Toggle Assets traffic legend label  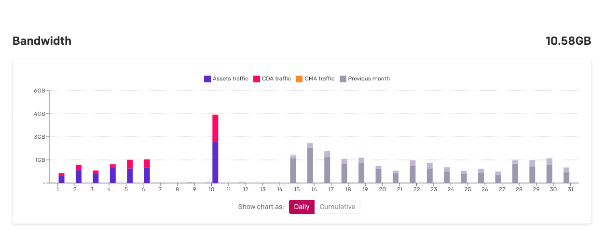click(230, 79)
